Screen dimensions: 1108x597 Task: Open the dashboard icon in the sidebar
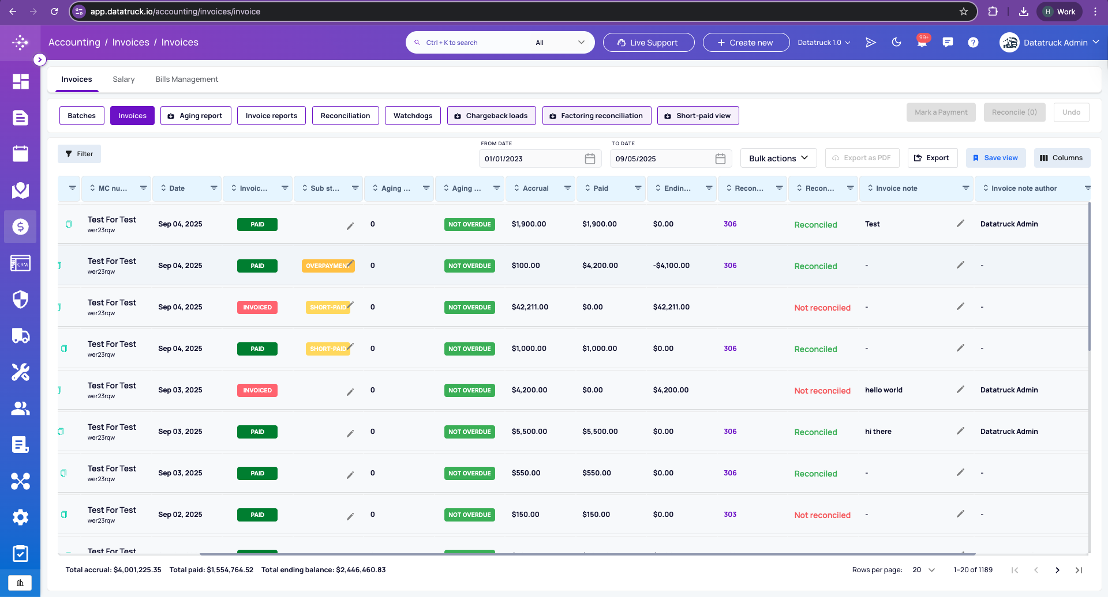coord(20,81)
